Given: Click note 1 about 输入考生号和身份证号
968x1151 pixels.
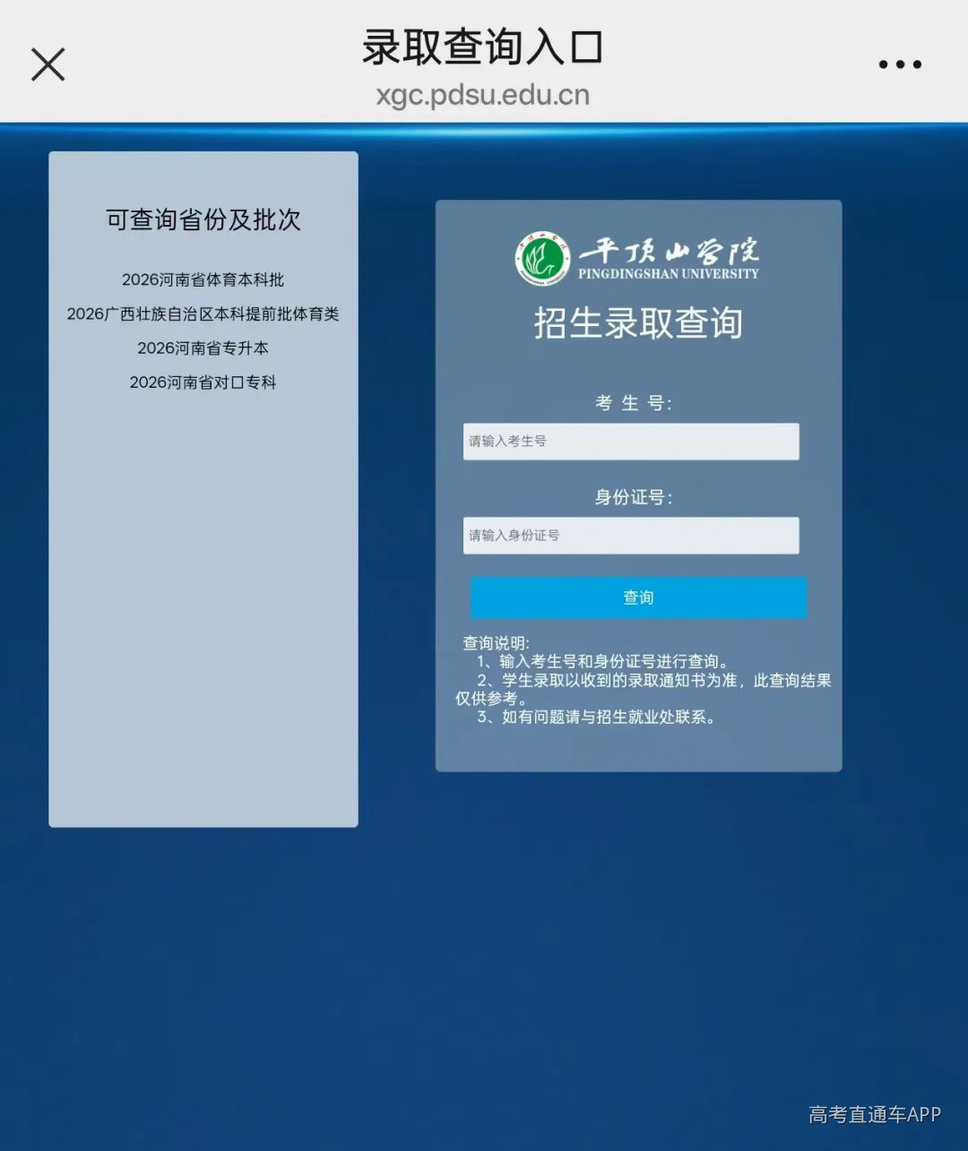Looking at the screenshot, I should pos(605,661).
